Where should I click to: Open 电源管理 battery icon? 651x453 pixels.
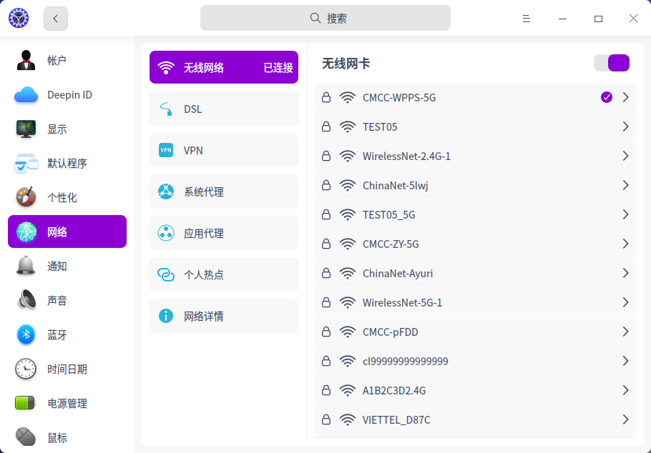(25, 403)
